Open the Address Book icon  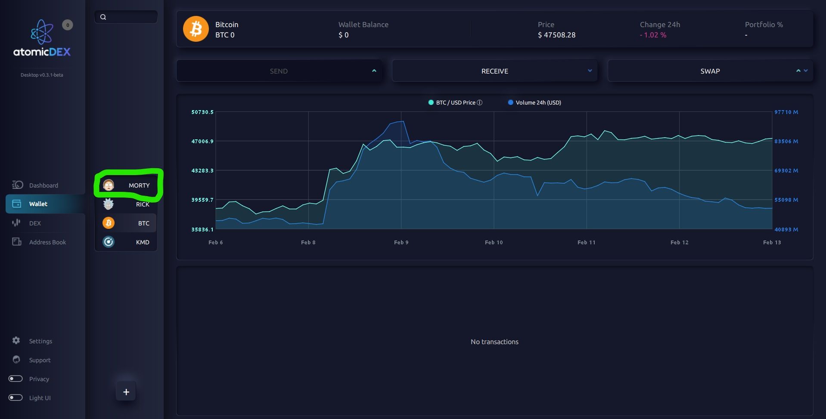[17, 242]
